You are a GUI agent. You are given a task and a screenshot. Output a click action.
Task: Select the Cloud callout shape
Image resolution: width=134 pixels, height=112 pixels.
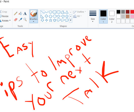pyautogui.click(x=67, y=20)
